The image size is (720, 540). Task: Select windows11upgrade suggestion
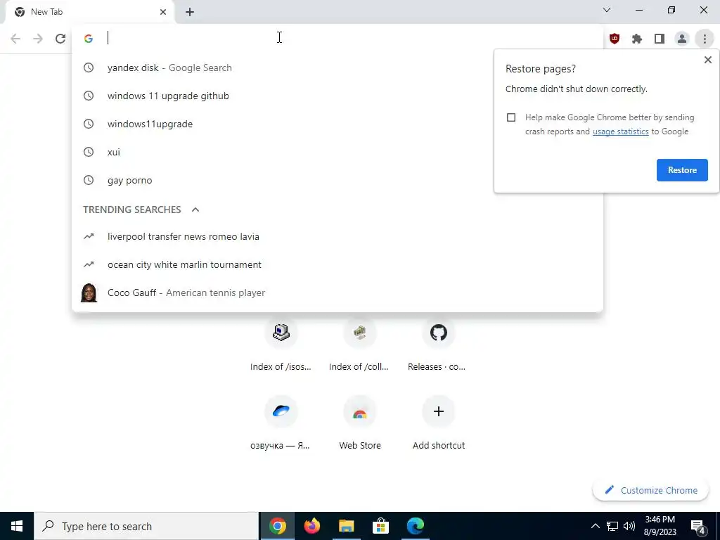(337, 124)
